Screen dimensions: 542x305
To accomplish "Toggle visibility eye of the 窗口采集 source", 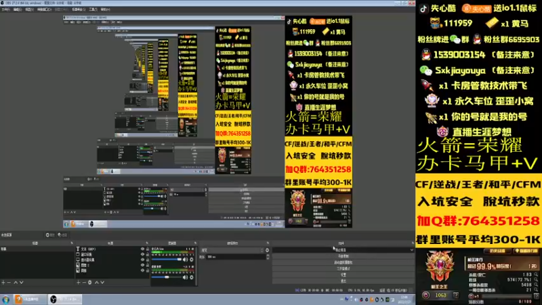I will tap(142, 255).
